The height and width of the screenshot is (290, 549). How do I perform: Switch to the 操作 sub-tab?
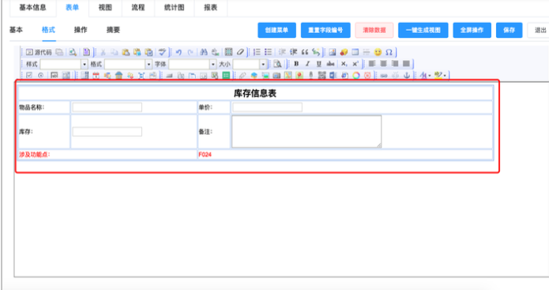tap(81, 30)
